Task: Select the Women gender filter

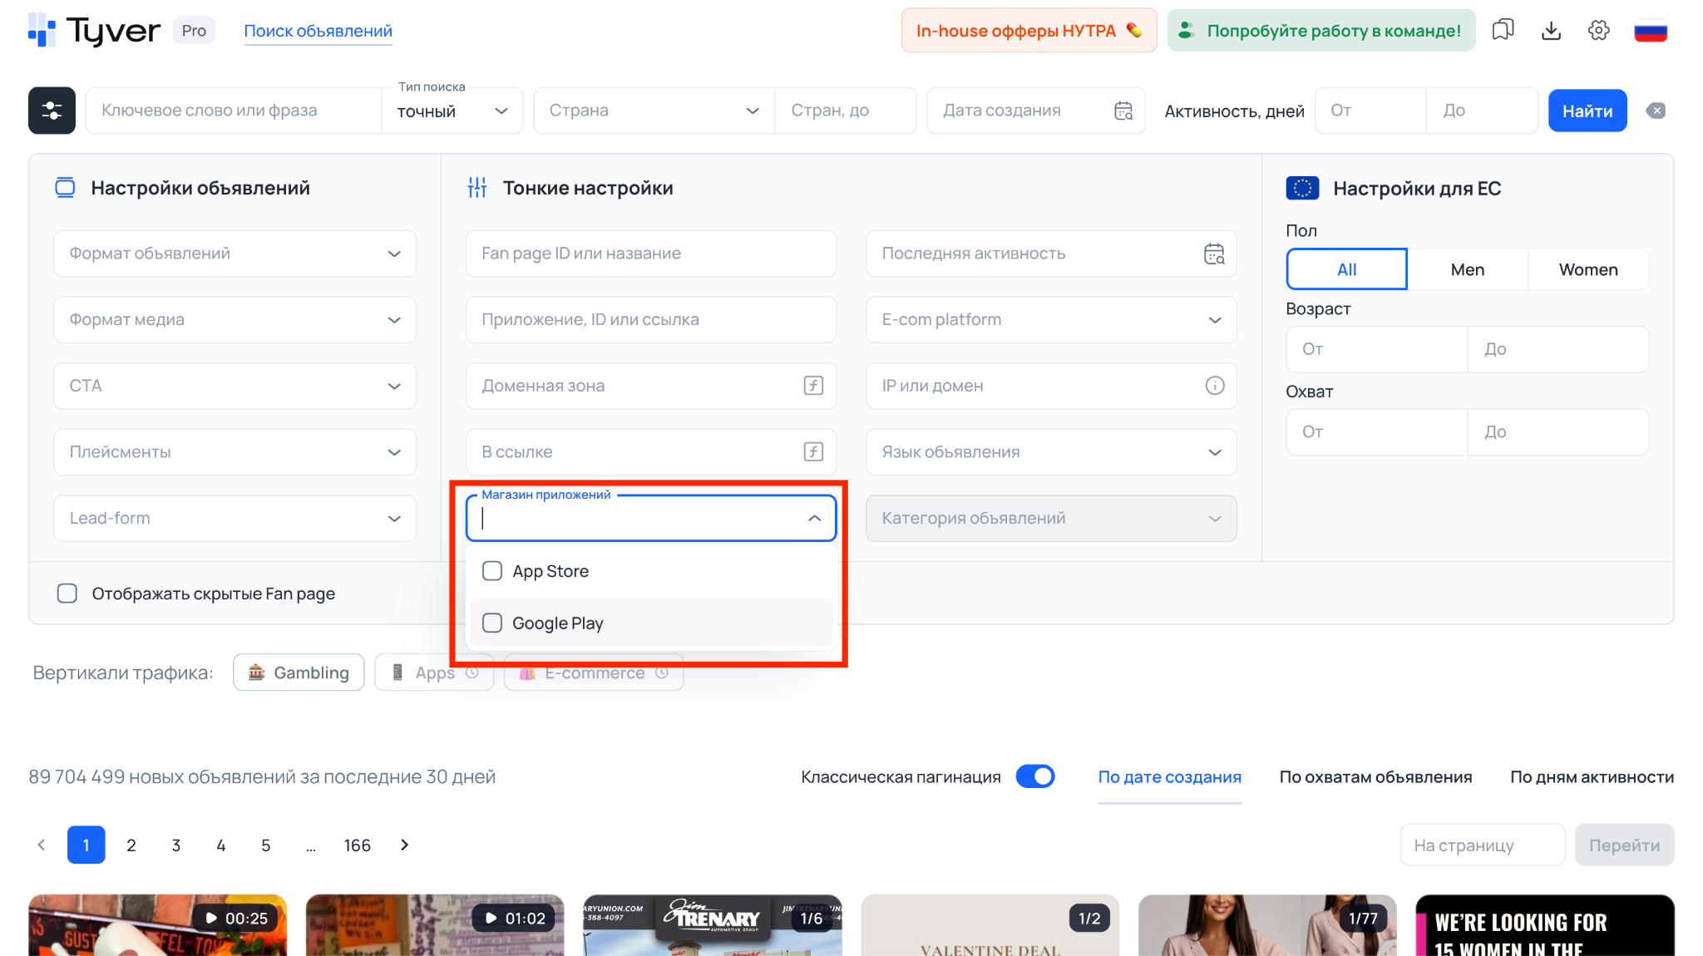Action: (x=1587, y=269)
